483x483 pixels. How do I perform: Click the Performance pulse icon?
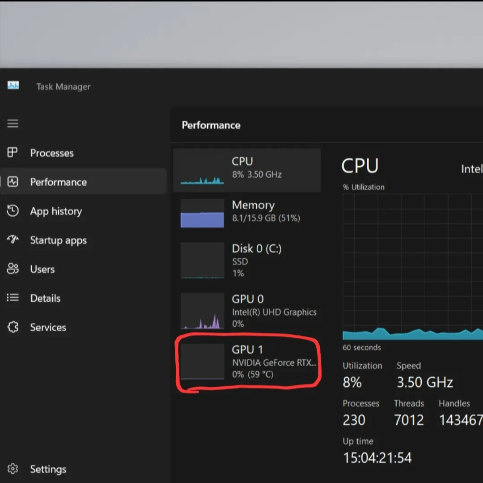(13, 182)
